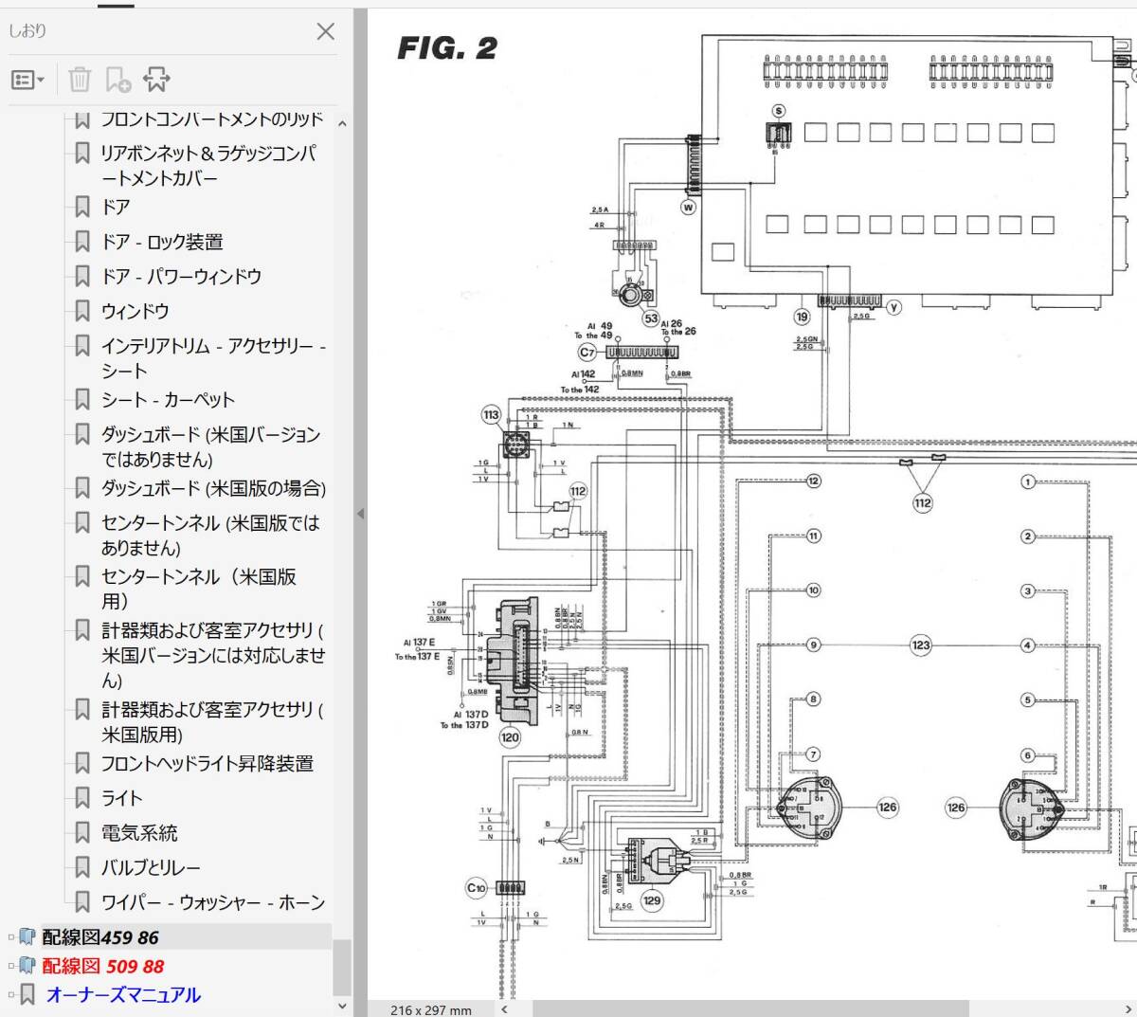
Task: Click bookmark icon beside ドア - パワーウィンドウ
Action: (x=82, y=277)
